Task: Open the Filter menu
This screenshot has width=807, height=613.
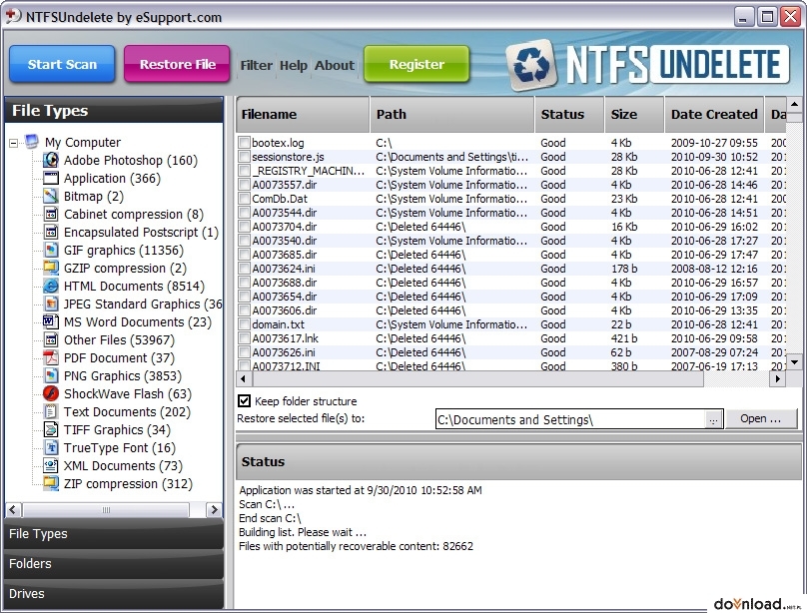Action: coord(257,65)
